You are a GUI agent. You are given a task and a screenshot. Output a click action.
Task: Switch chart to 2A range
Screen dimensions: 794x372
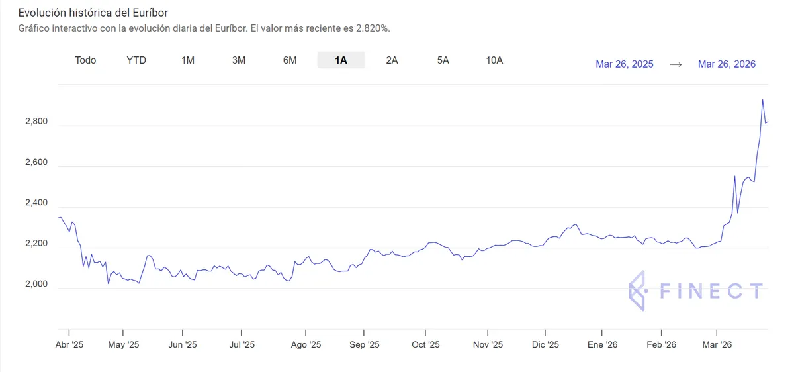(392, 60)
